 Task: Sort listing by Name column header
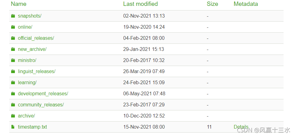point(19,4)
